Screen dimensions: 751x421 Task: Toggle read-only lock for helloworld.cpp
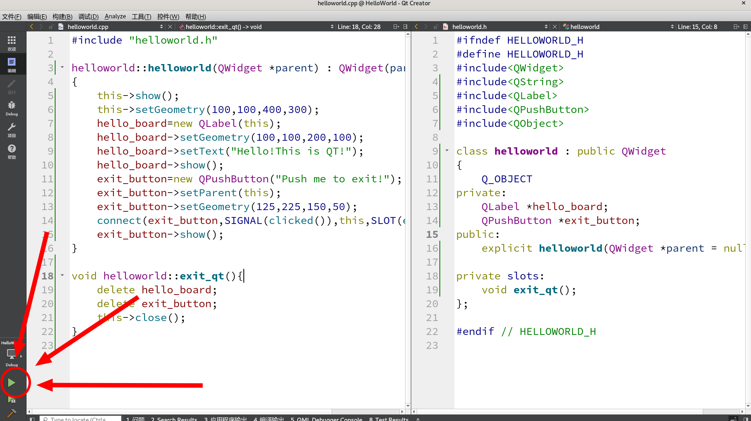[51, 27]
